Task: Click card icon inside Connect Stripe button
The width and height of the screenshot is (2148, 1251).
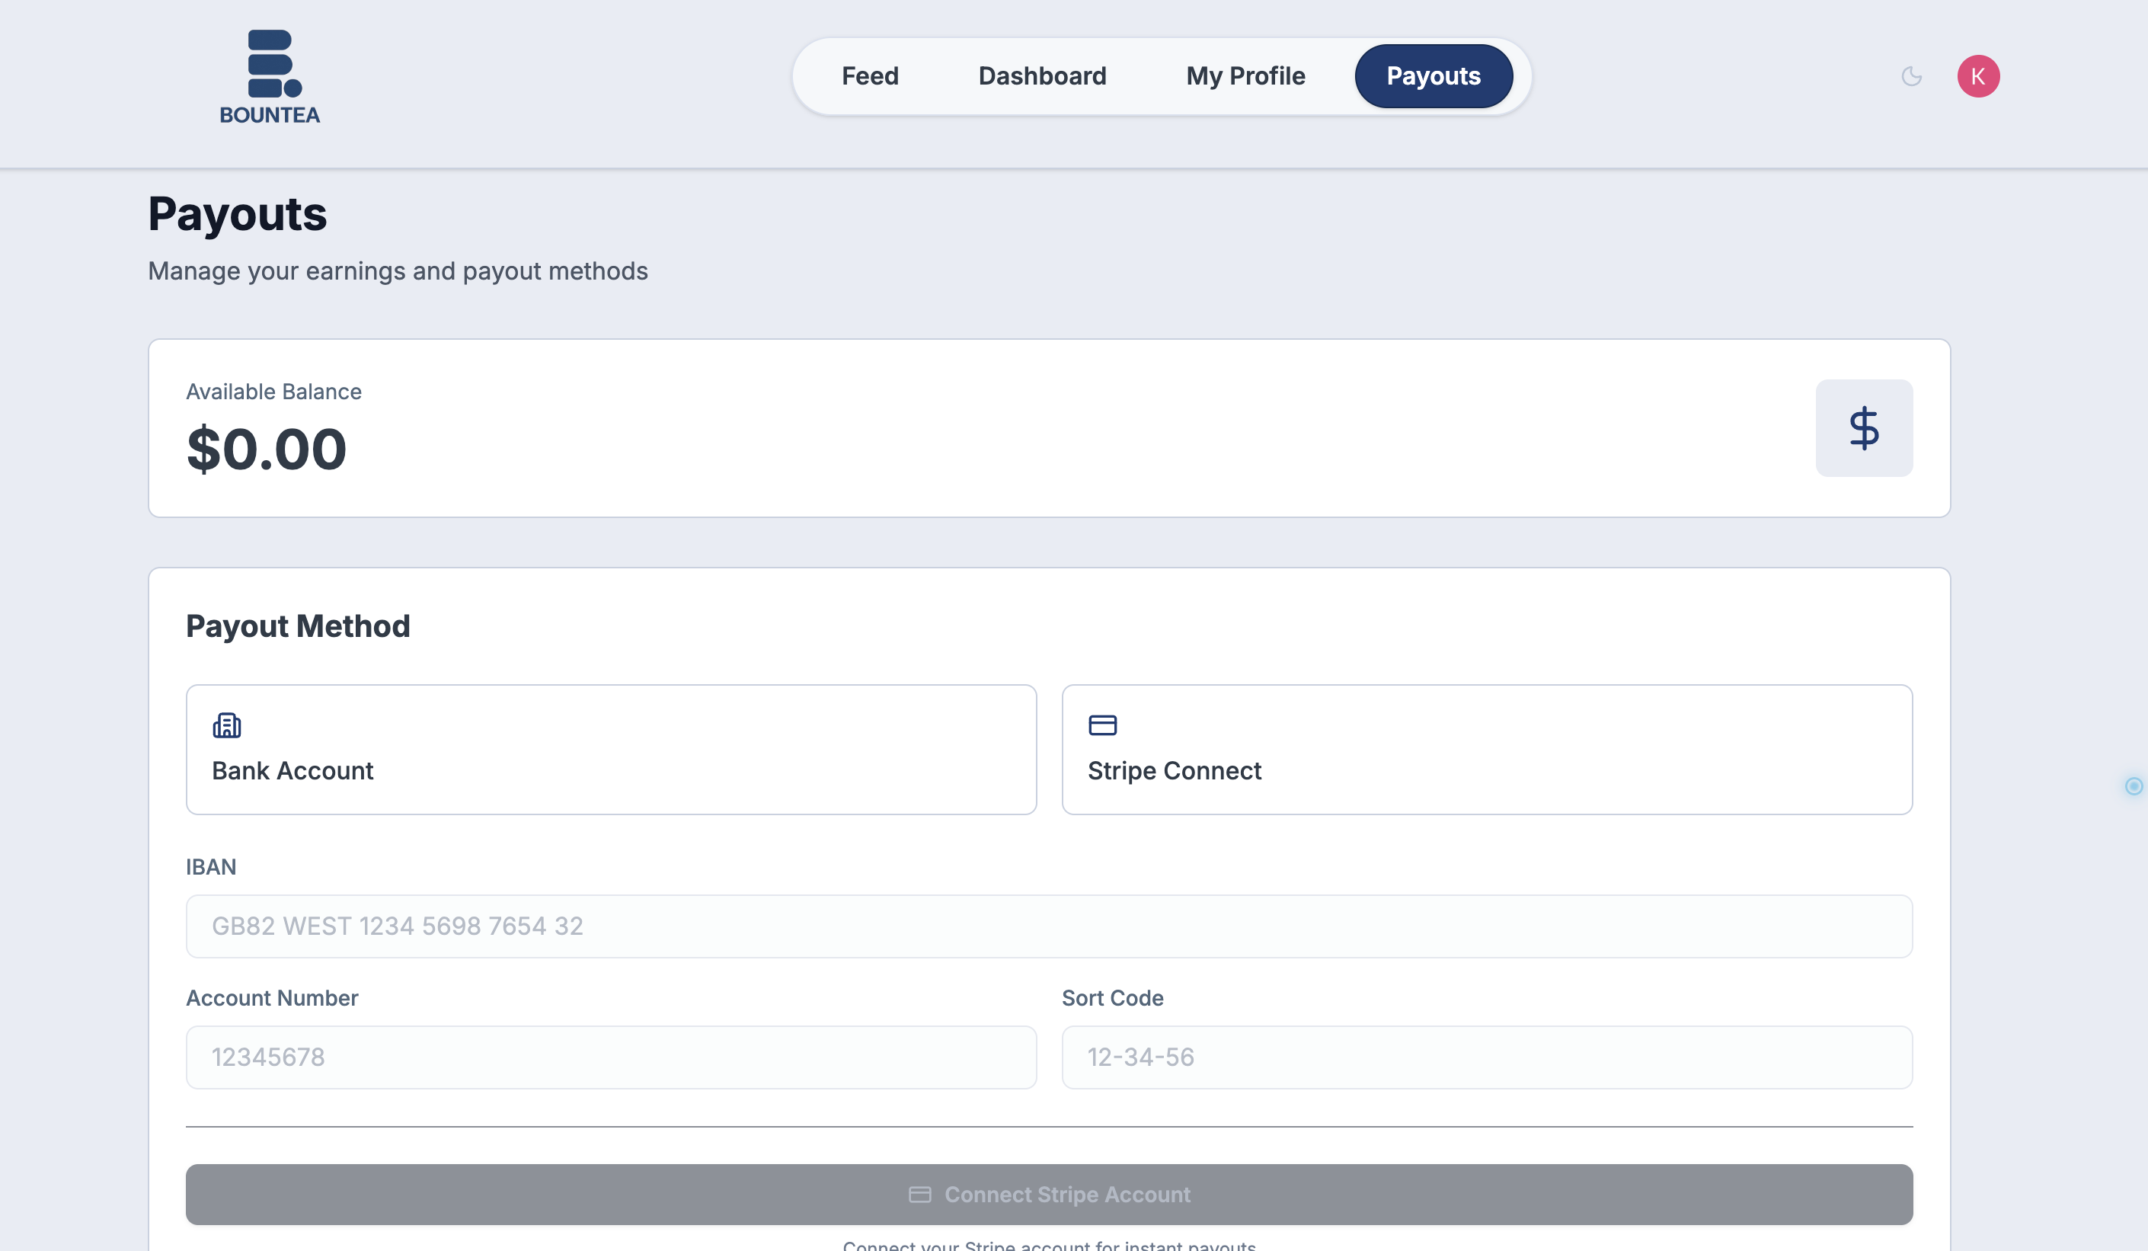Action: click(919, 1194)
